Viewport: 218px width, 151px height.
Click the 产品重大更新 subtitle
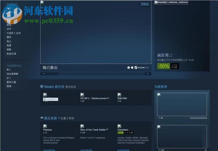point(66,118)
